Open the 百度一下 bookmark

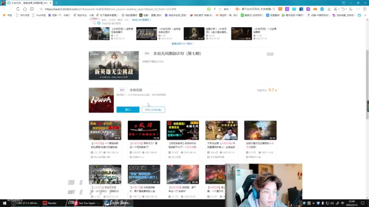tap(60, 15)
